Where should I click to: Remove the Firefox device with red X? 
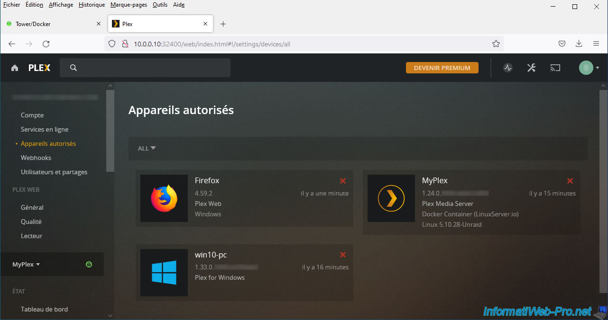tap(343, 181)
